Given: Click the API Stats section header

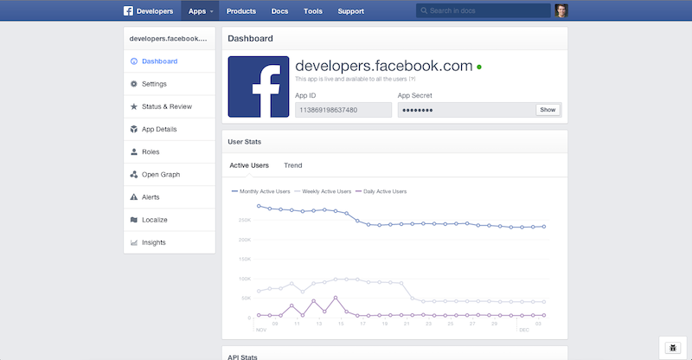Looking at the screenshot, I should [242, 357].
